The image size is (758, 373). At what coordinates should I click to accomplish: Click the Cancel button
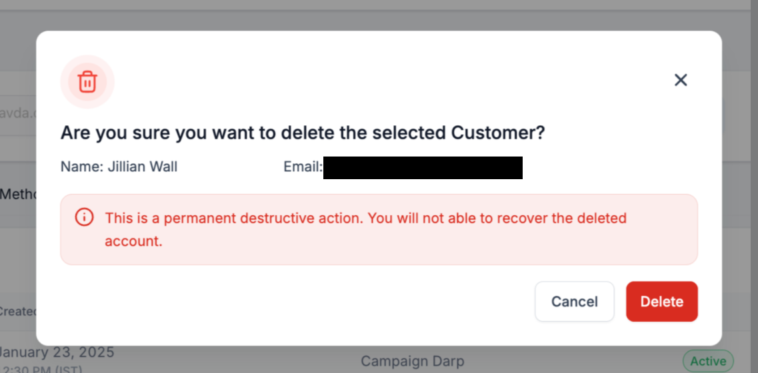click(x=574, y=302)
